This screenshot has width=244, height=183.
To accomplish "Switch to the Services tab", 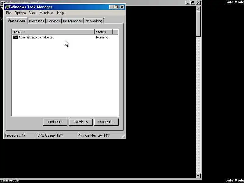I will point(53,21).
